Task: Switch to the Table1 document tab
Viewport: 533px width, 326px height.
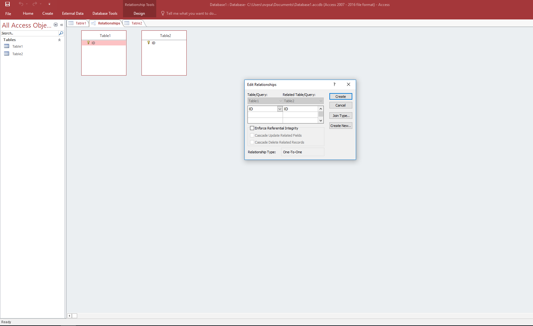Action: 78,23
